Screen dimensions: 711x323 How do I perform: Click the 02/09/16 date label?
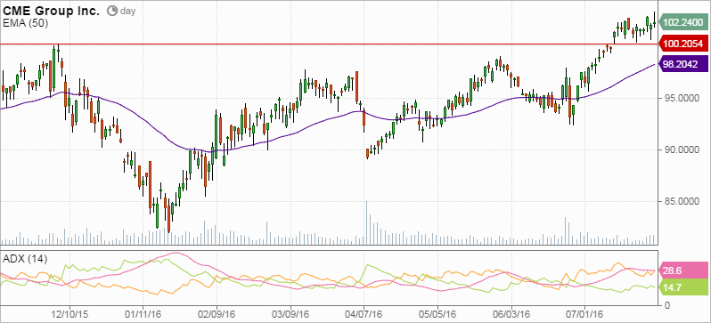coord(217,314)
